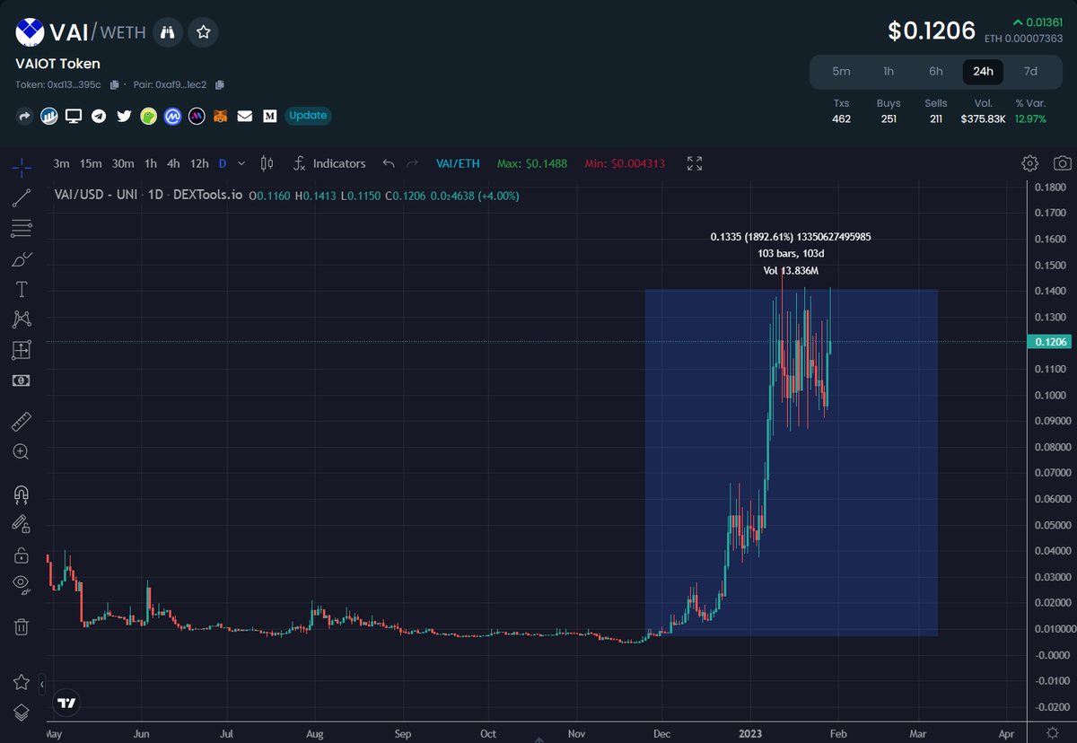The height and width of the screenshot is (743, 1077).
Task: Open CoinMarketCap listing icon
Action: click(x=172, y=116)
